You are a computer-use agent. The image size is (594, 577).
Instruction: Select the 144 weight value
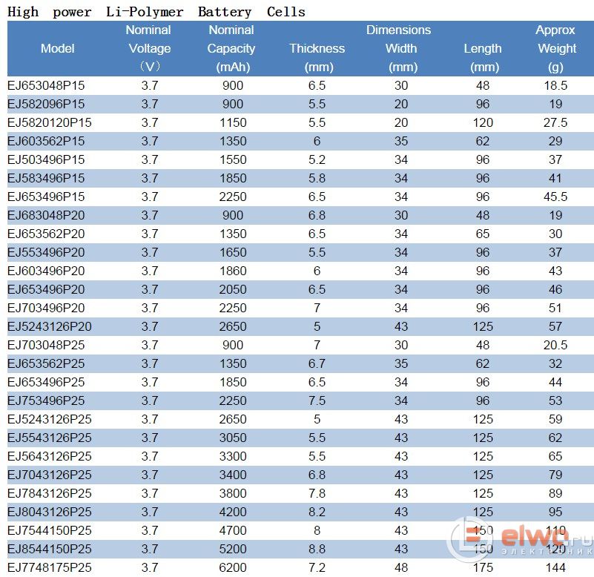pyautogui.click(x=555, y=567)
